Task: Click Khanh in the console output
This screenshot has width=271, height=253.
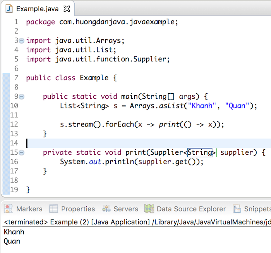Action: (14, 232)
